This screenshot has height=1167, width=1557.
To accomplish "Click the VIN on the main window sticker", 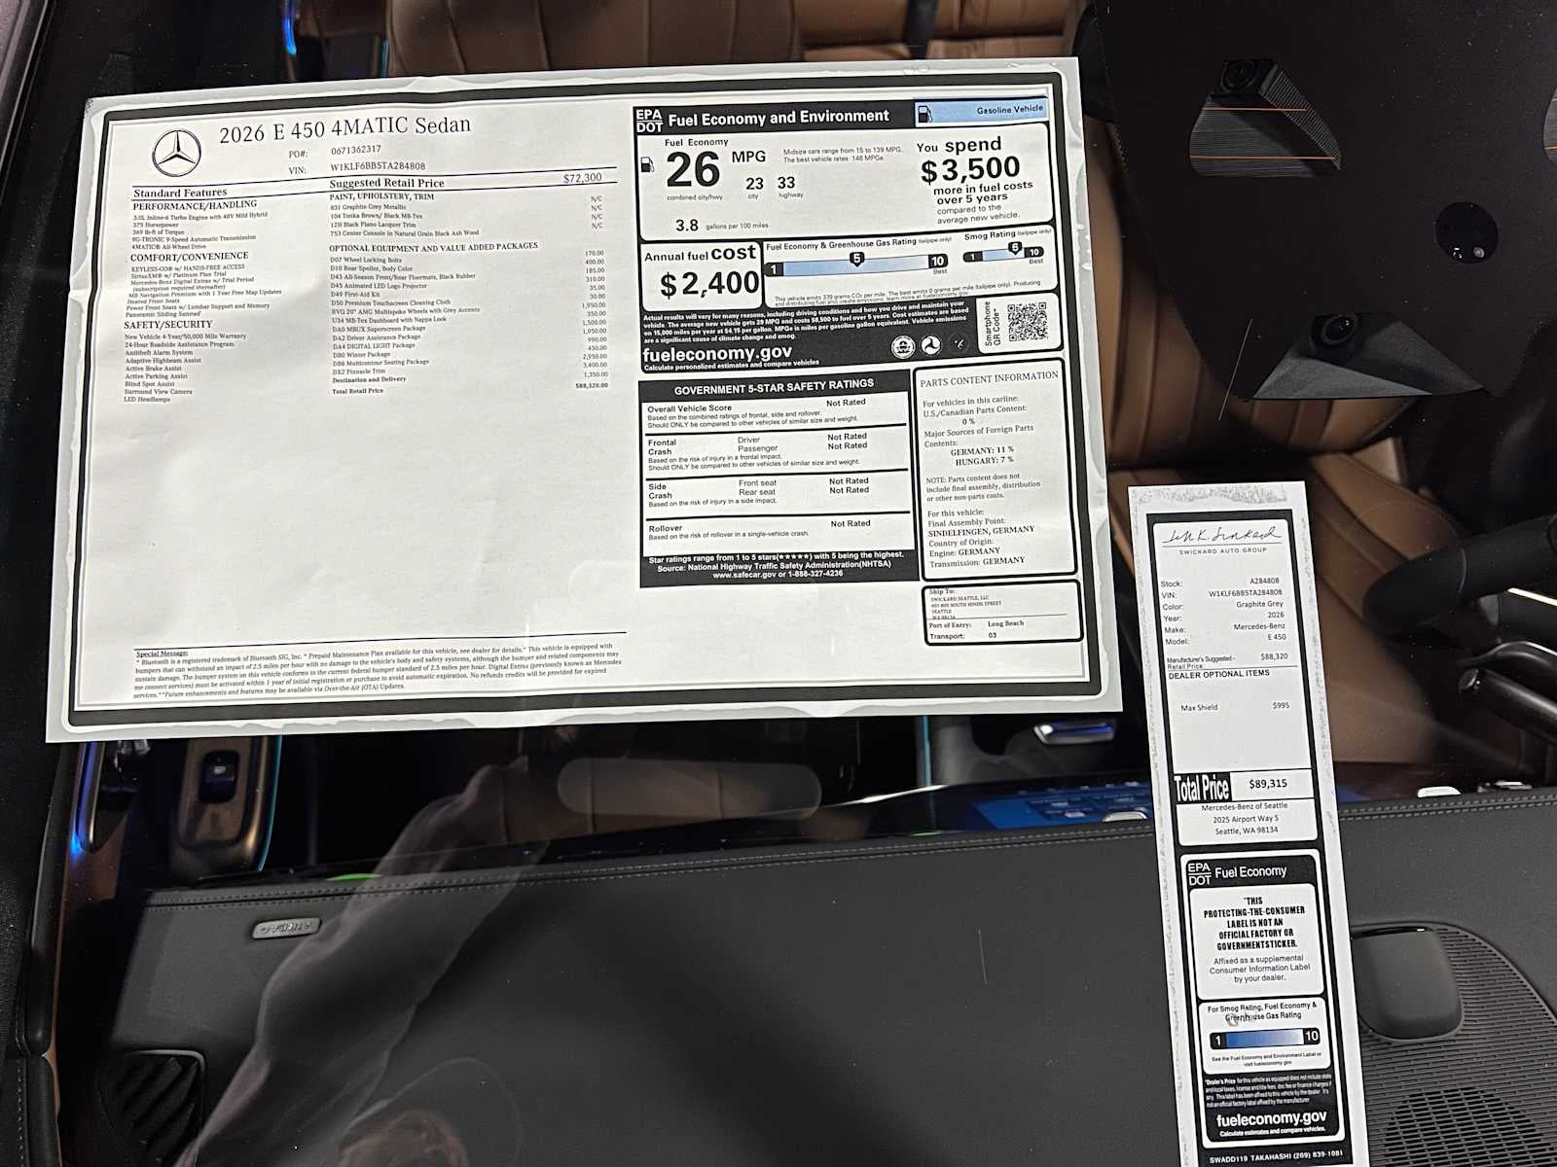I will tap(378, 166).
